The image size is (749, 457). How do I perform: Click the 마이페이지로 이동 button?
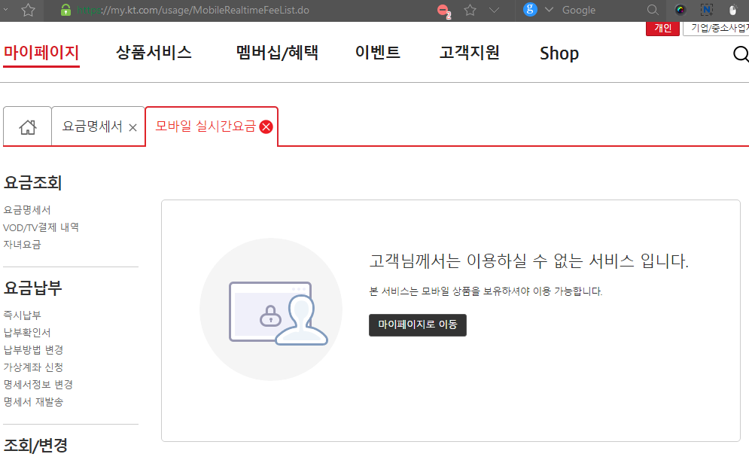(417, 324)
